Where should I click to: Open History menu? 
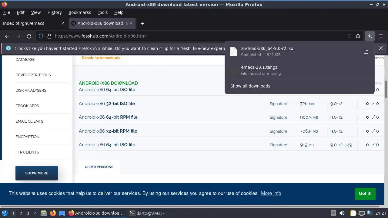coord(55,12)
